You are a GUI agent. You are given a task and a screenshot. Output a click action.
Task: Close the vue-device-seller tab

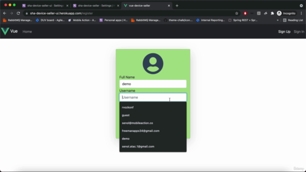click(x=169, y=6)
